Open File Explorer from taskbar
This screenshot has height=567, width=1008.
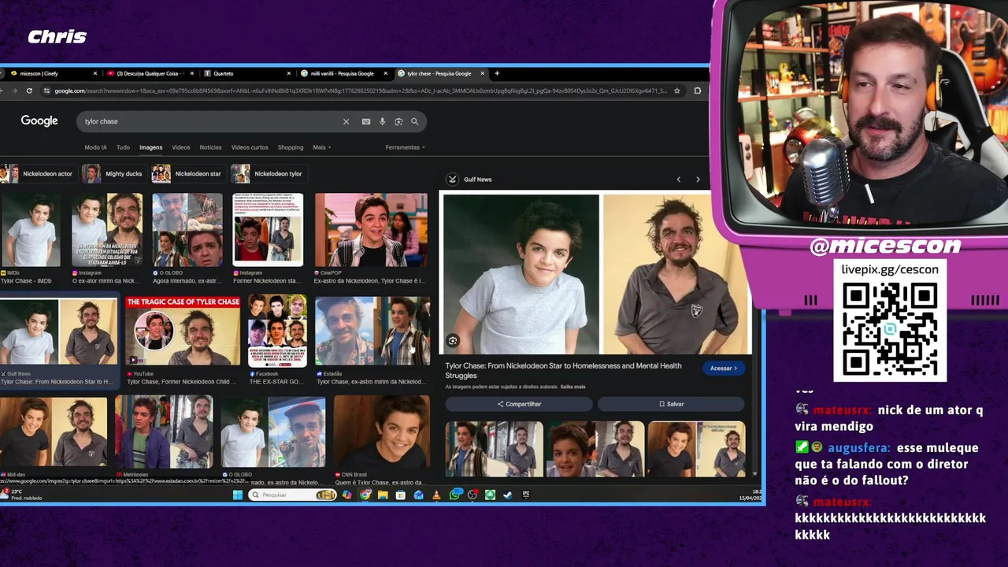[383, 495]
